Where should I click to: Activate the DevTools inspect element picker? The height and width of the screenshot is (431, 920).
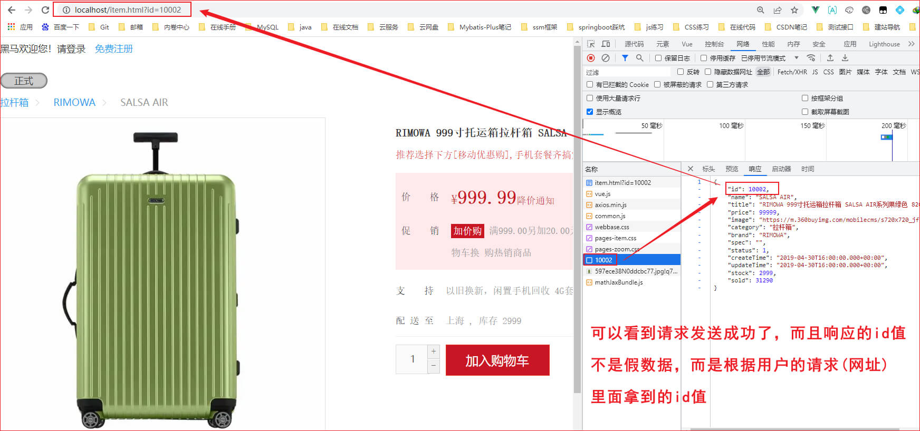point(591,44)
